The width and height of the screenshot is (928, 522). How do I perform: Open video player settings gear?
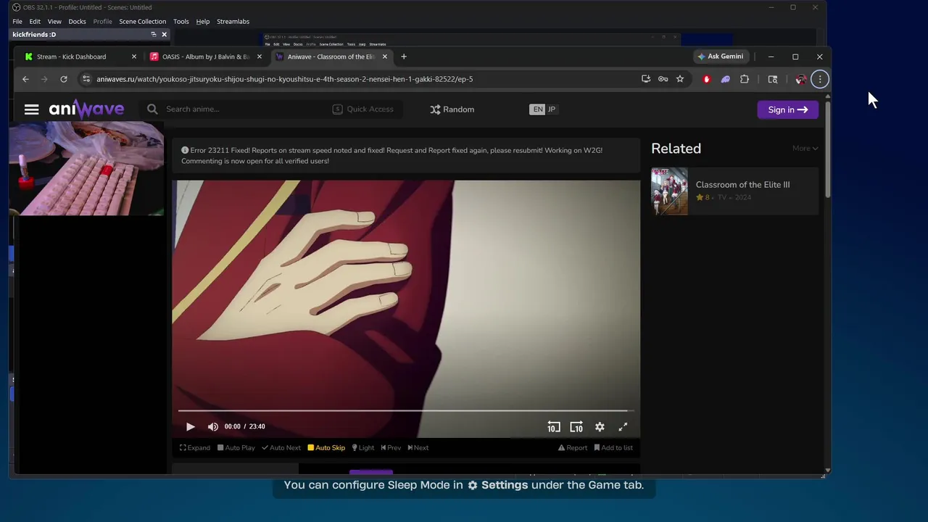[600, 427]
